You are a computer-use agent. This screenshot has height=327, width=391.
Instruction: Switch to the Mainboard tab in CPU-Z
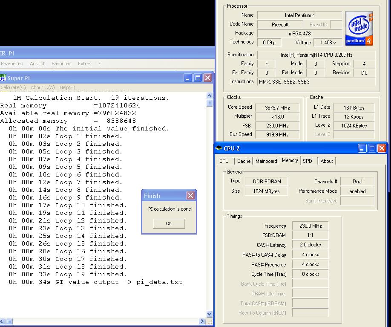266,161
